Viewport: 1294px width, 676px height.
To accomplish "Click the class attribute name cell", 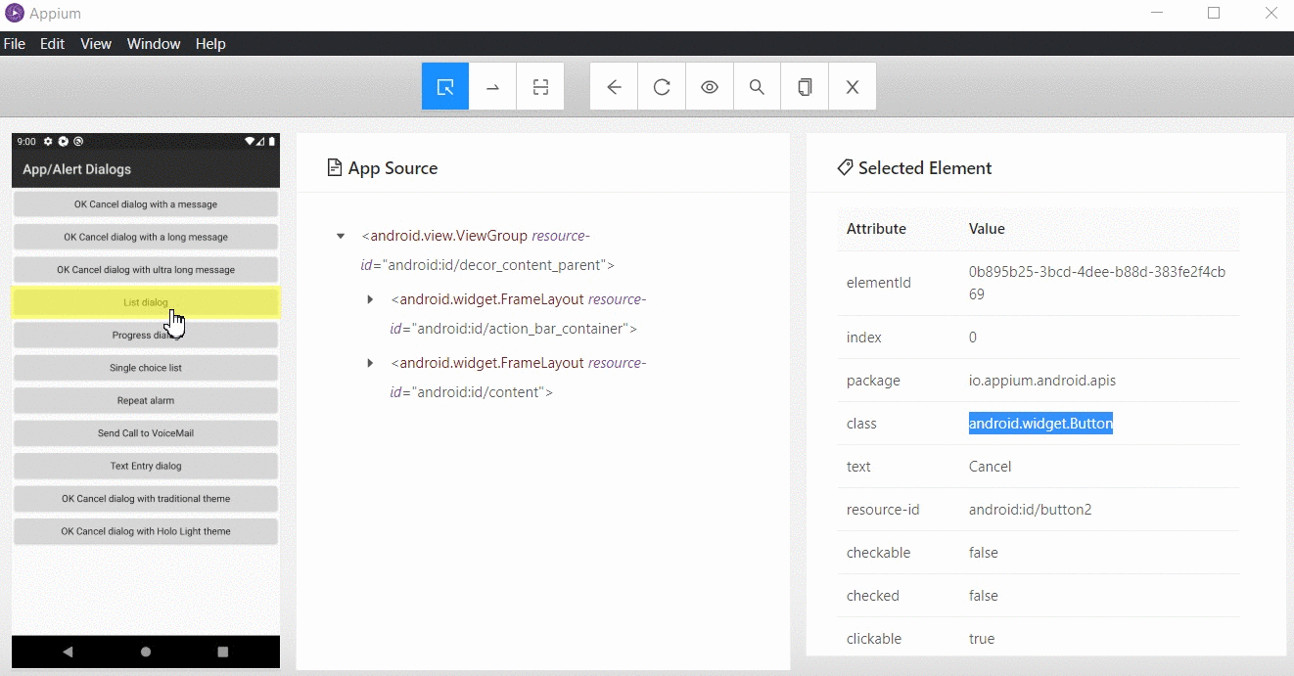I will coord(861,424).
